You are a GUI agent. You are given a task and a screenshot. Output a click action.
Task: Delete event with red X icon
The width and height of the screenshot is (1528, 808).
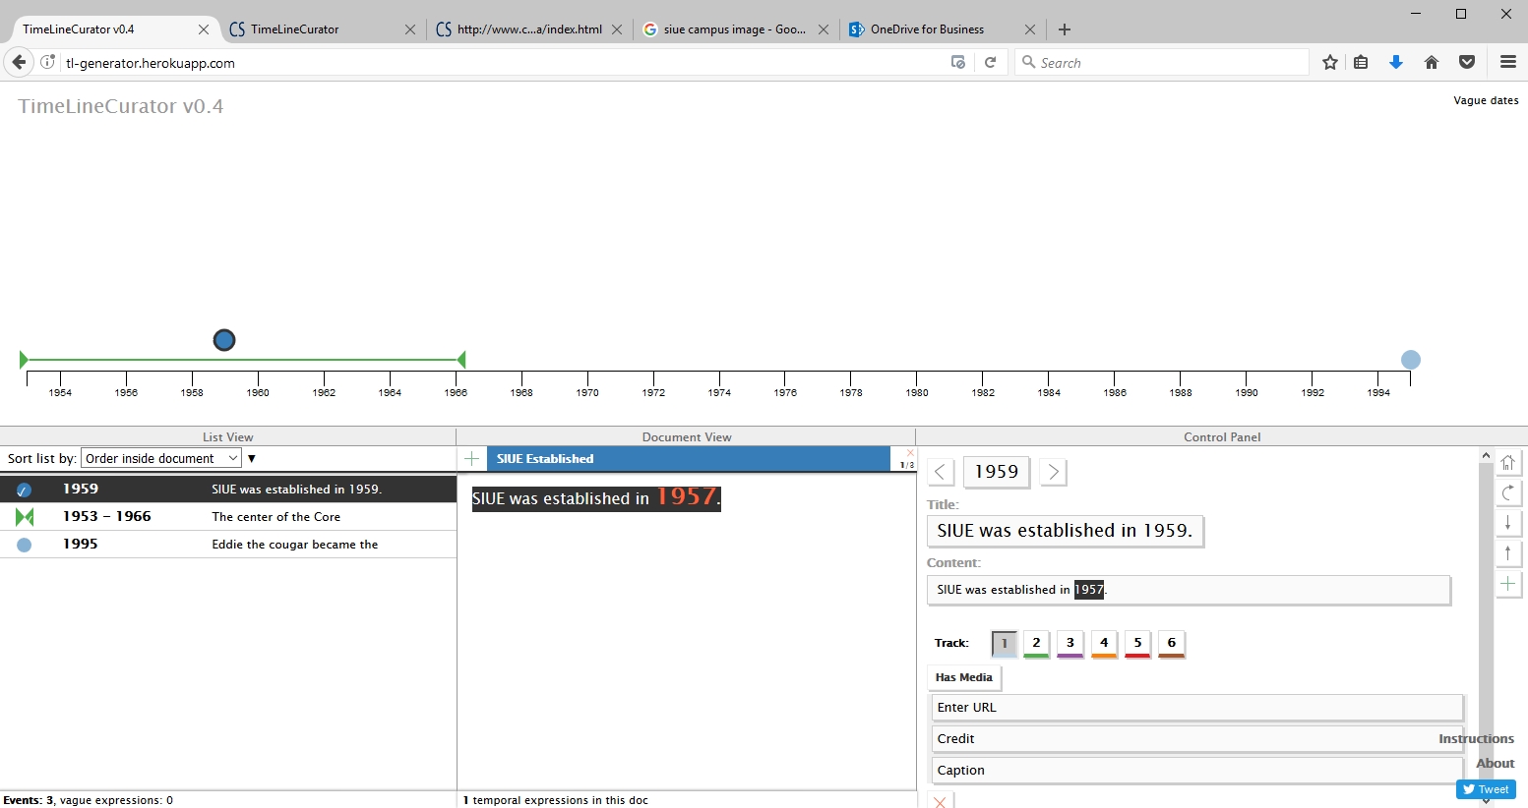click(940, 801)
